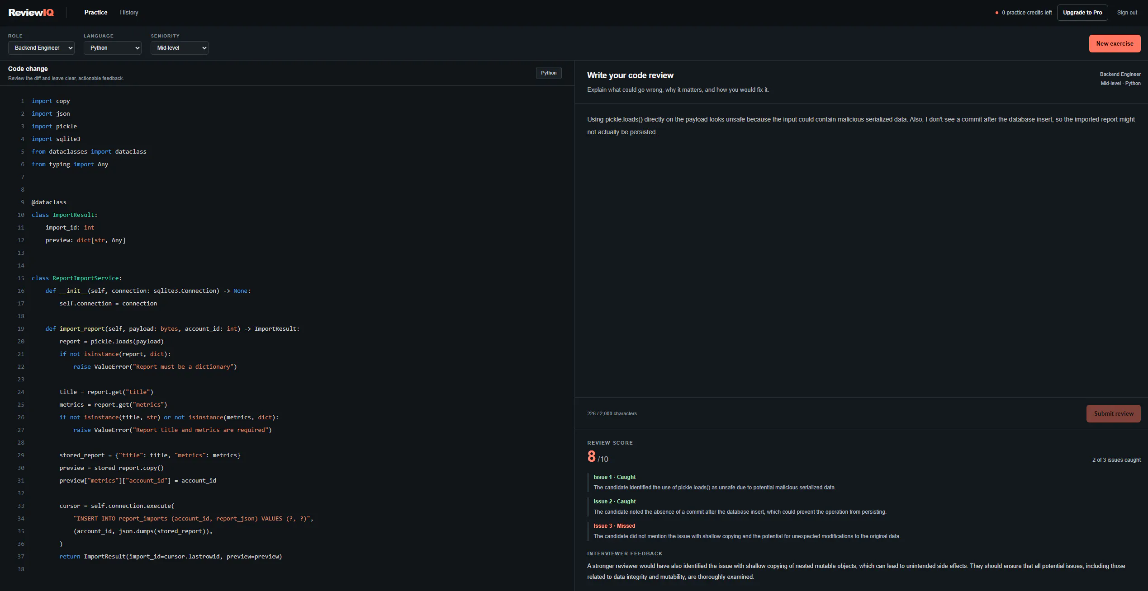Open the Role dropdown set to Backend Engineer

[x=41, y=48]
